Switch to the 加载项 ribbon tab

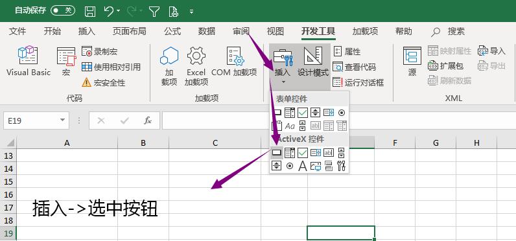365,31
